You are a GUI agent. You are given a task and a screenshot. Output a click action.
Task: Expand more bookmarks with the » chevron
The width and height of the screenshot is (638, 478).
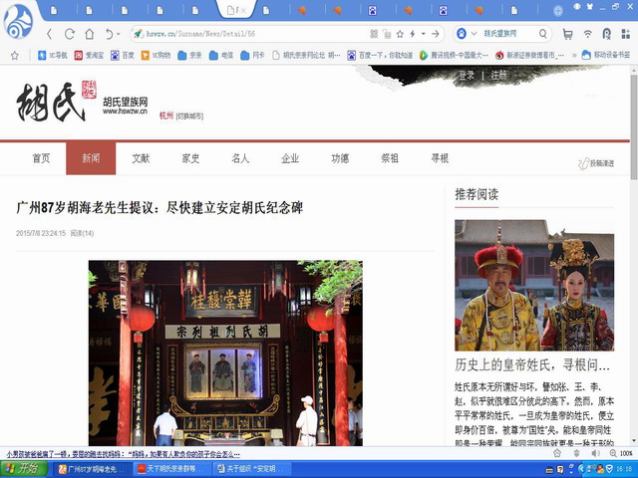point(574,56)
